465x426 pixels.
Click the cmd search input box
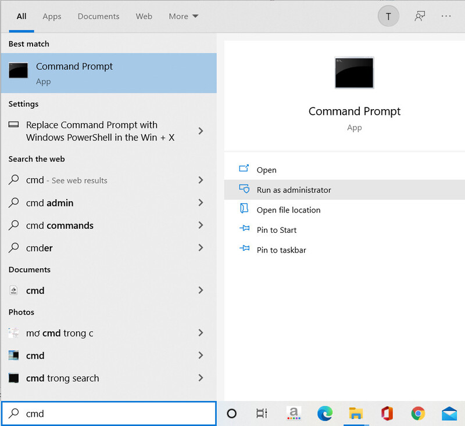109,413
